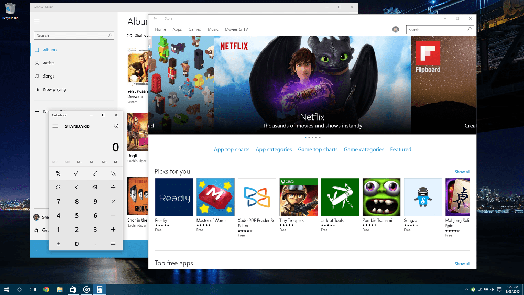
Task: Click digit 5 in Calculator
Action: 77,216
